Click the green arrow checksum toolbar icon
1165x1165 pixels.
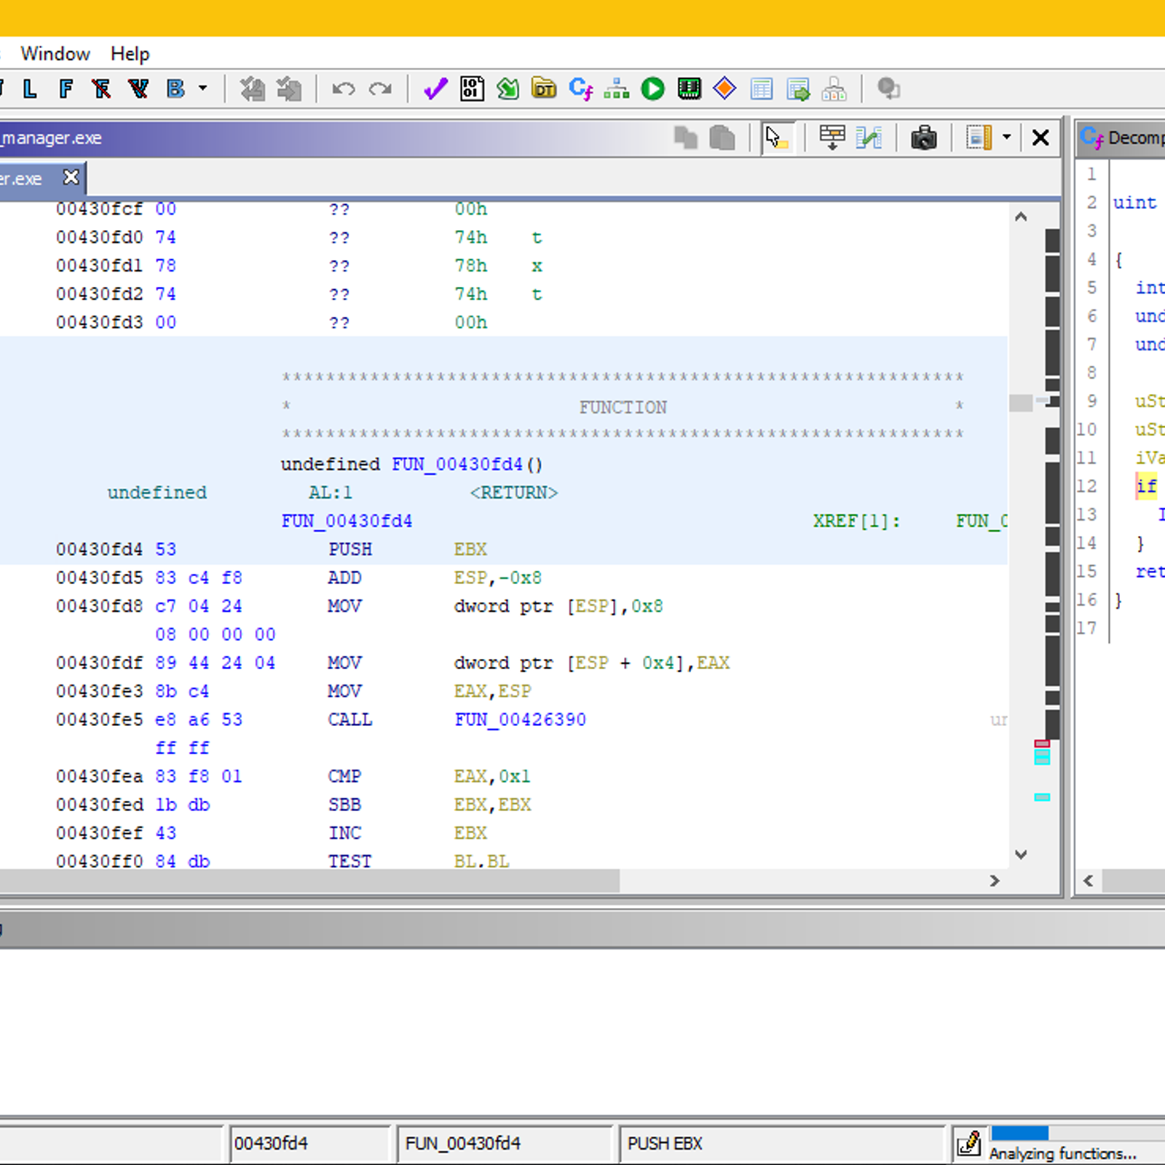508,89
